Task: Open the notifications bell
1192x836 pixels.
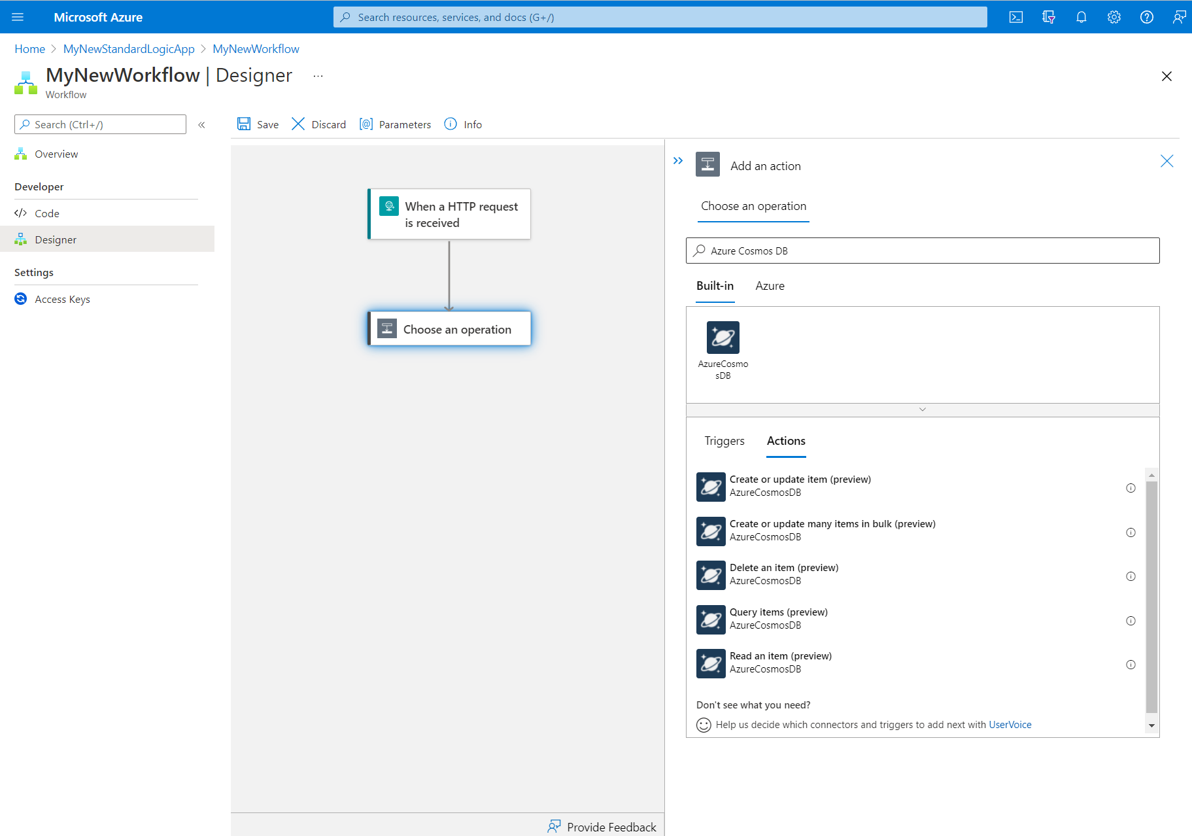Action: coord(1081,17)
